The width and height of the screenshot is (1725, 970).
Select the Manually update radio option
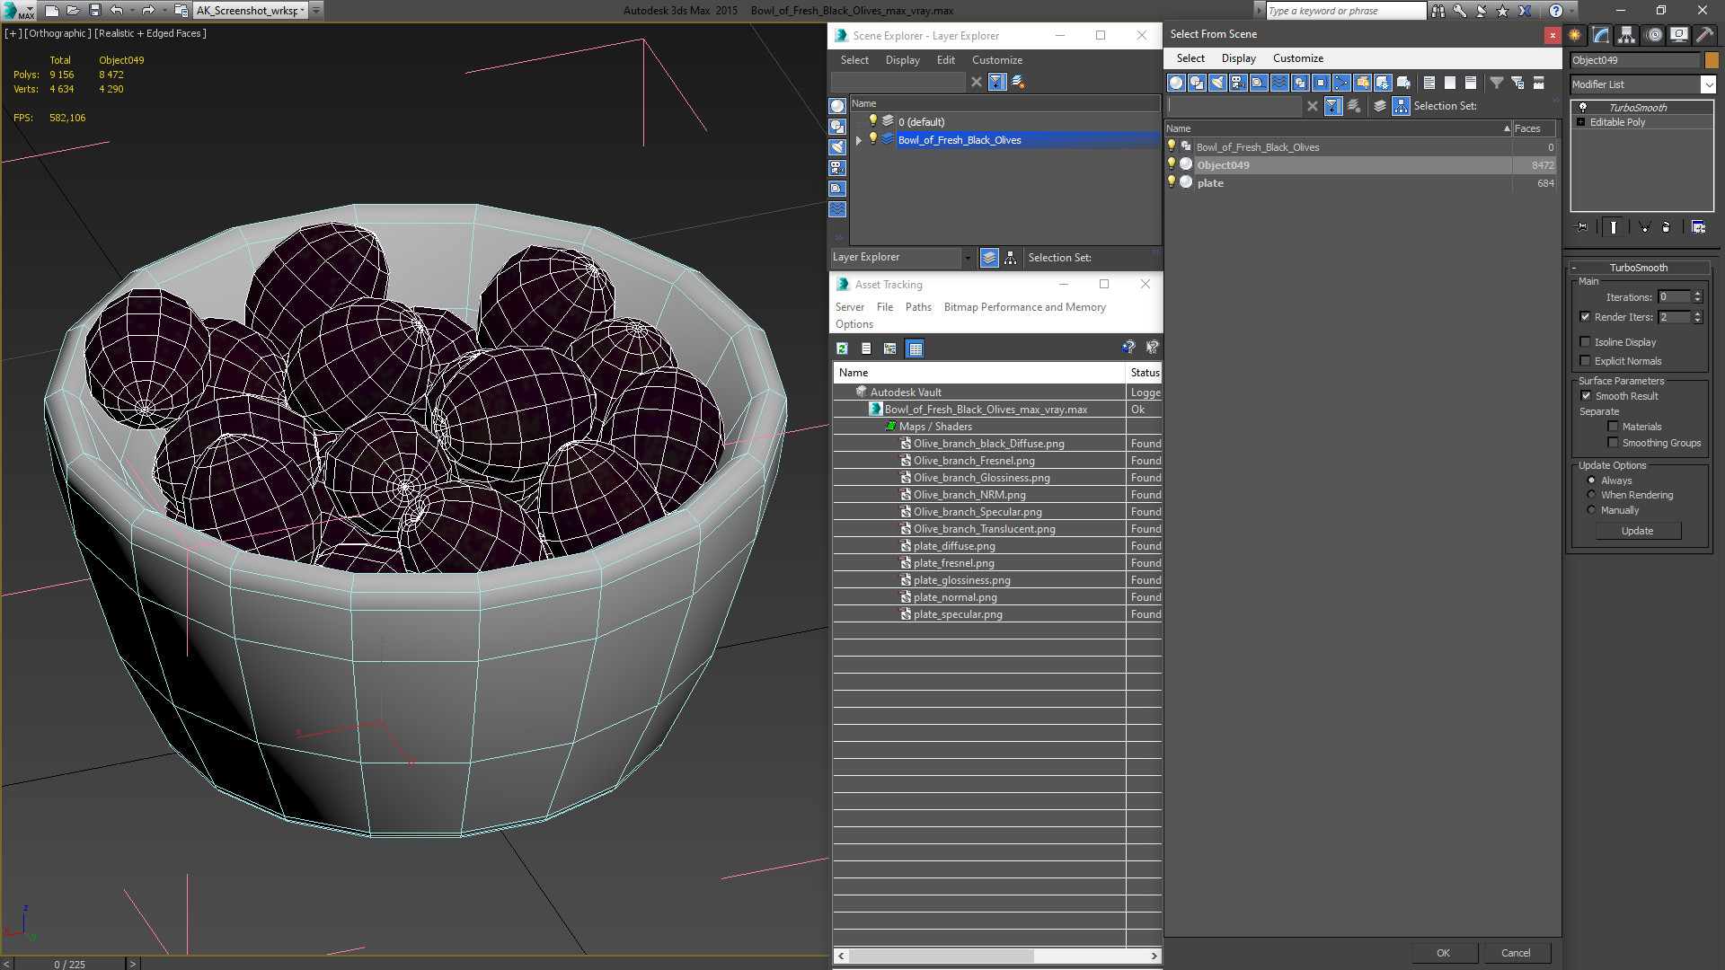(1591, 510)
